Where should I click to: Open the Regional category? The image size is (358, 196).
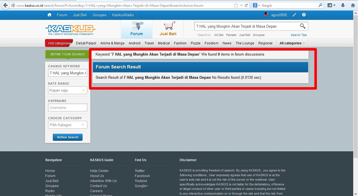click(265, 43)
